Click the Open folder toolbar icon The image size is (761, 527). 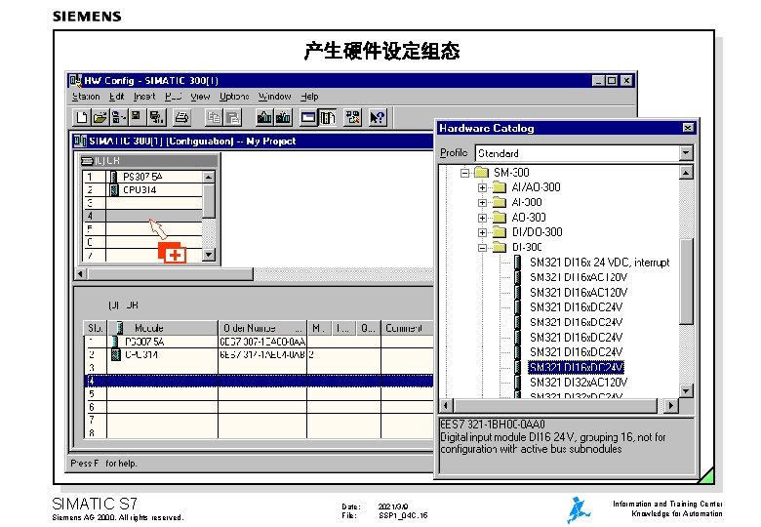point(100,117)
